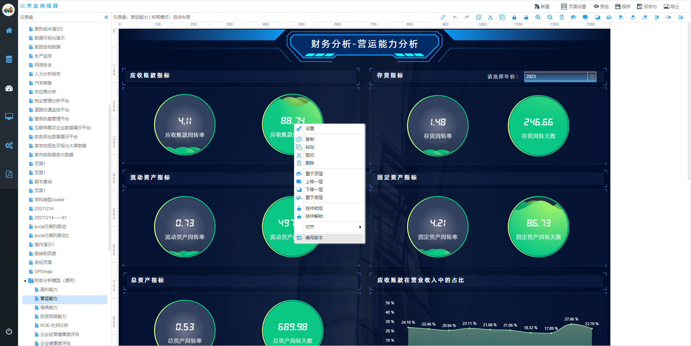This screenshot has width=691, height=346.
Task: Open the monitor screen icon in the sidebar
Action: coord(9,116)
